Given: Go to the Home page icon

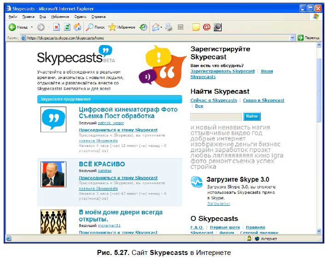Looking at the screenshot, I should [77, 27].
